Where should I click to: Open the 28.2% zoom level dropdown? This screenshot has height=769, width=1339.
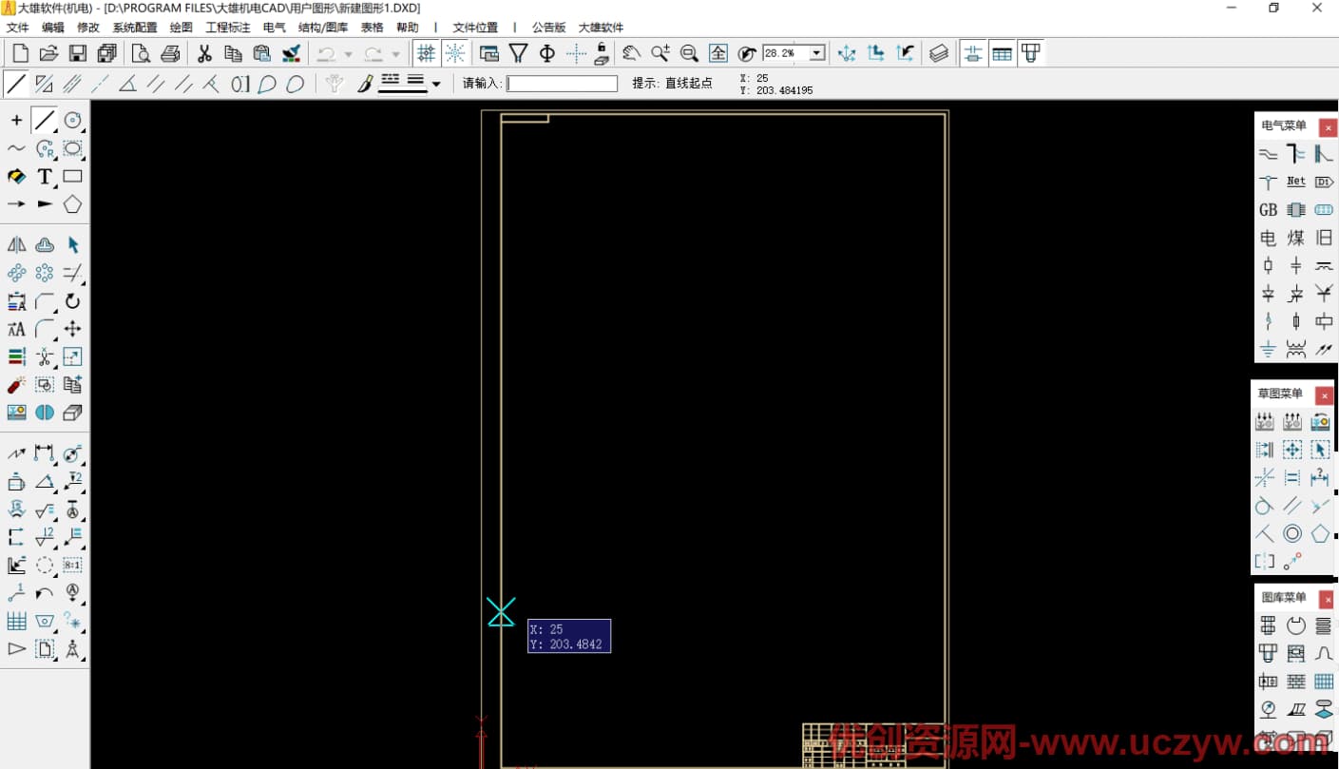[x=816, y=54]
